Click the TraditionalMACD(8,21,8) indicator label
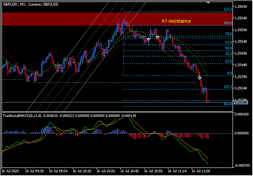 22,116
